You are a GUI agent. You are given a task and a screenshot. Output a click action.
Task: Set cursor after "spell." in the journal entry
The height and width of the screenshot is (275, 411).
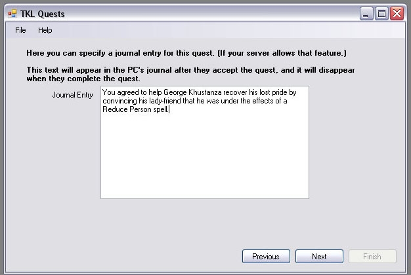(169, 110)
